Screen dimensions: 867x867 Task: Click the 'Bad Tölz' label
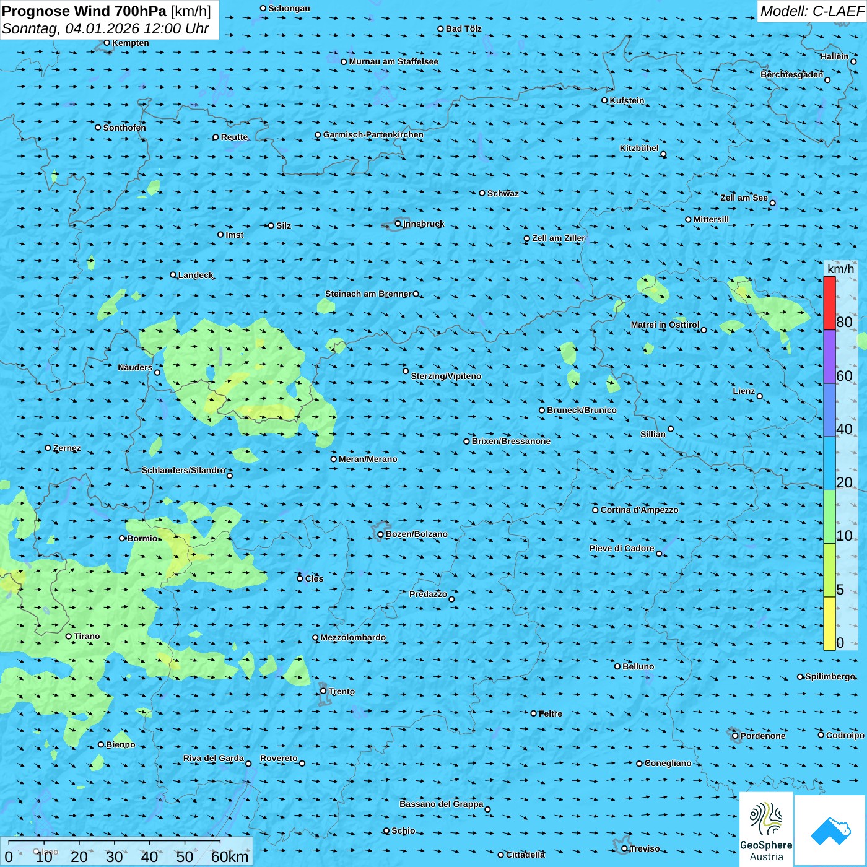click(463, 28)
